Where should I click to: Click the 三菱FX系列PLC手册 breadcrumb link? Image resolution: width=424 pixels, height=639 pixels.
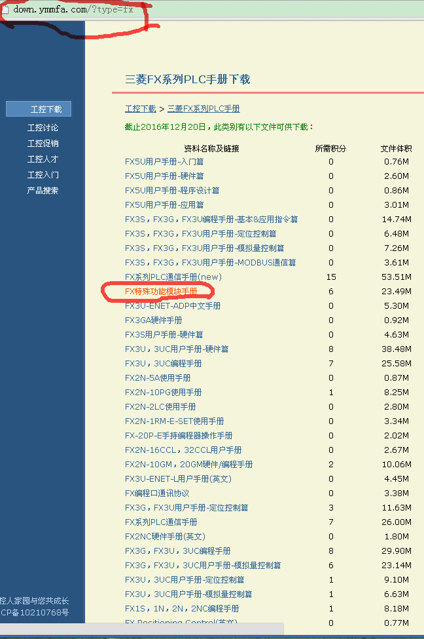click(x=203, y=109)
